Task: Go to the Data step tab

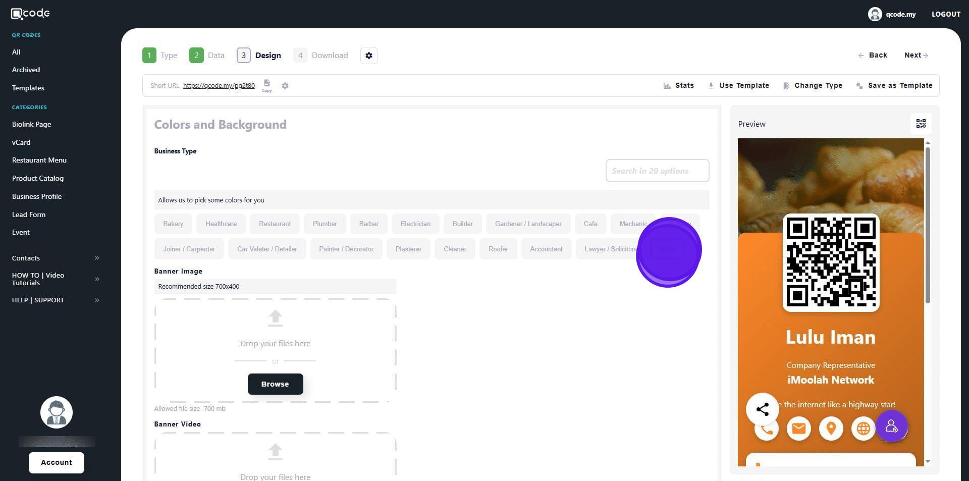Action: (207, 56)
